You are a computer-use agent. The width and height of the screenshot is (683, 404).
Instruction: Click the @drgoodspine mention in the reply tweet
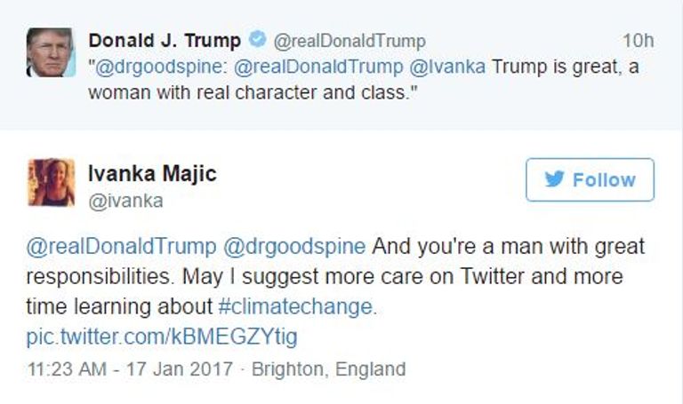[293, 246]
